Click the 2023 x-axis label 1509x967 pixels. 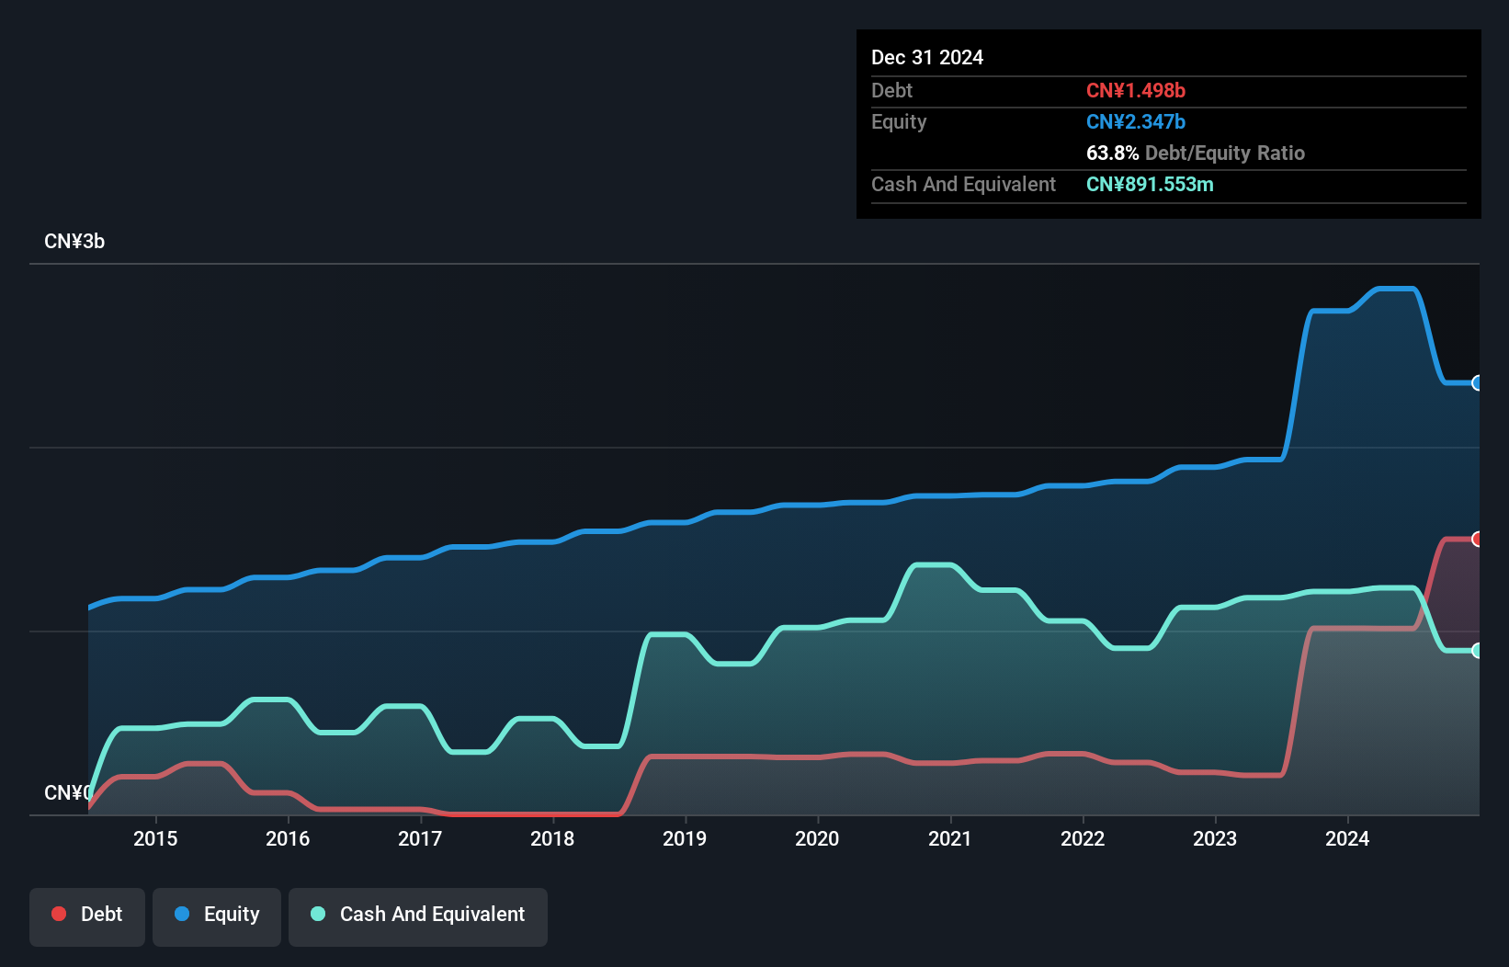[1215, 838]
